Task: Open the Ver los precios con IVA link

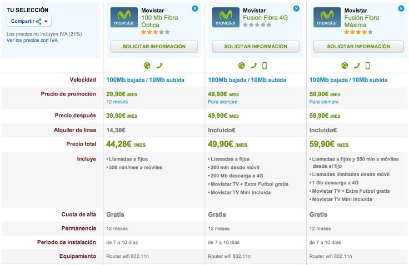Action: pos(32,41)
